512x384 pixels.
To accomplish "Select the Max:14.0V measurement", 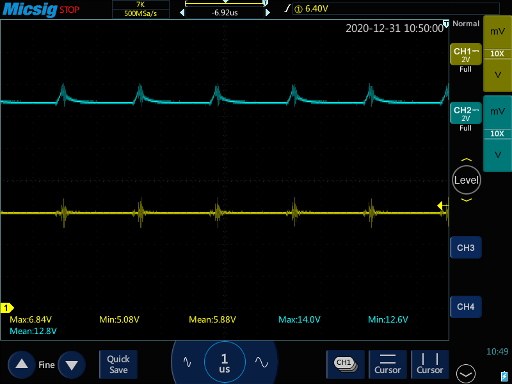I will click(299, 319).
